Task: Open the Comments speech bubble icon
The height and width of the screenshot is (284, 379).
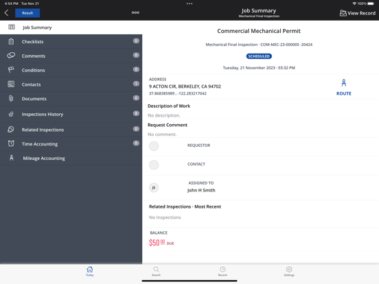Action: (11, 56)
